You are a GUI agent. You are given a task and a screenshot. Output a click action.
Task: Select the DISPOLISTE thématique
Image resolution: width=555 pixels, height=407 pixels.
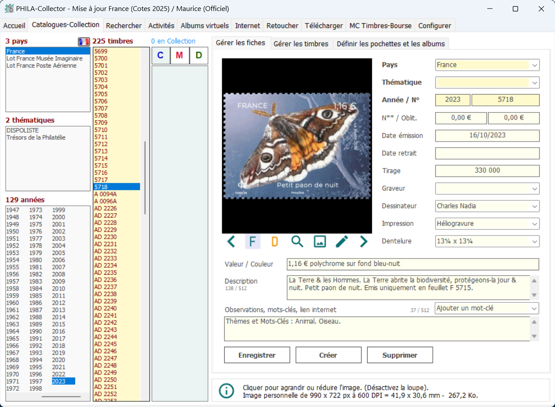(22, 131)
